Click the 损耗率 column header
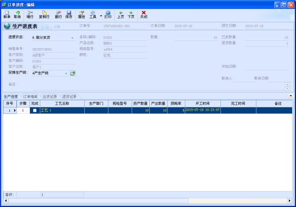 pyautogui.click(x=176, y=103)
